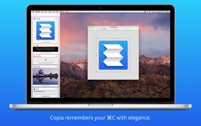201x126 pixels.
Task: Open the Preview application menu
Action: click(38, 12)
